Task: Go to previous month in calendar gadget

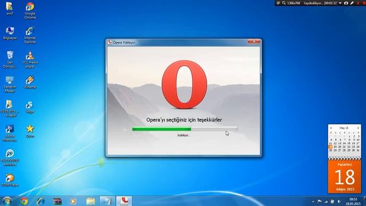Action: (x=331, y=128)
